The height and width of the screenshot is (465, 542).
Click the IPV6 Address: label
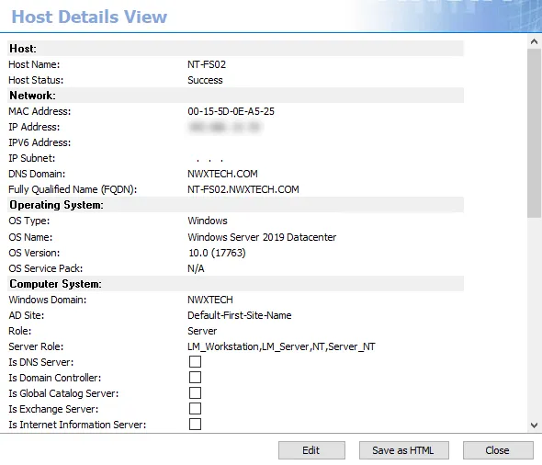pos(40,142)
